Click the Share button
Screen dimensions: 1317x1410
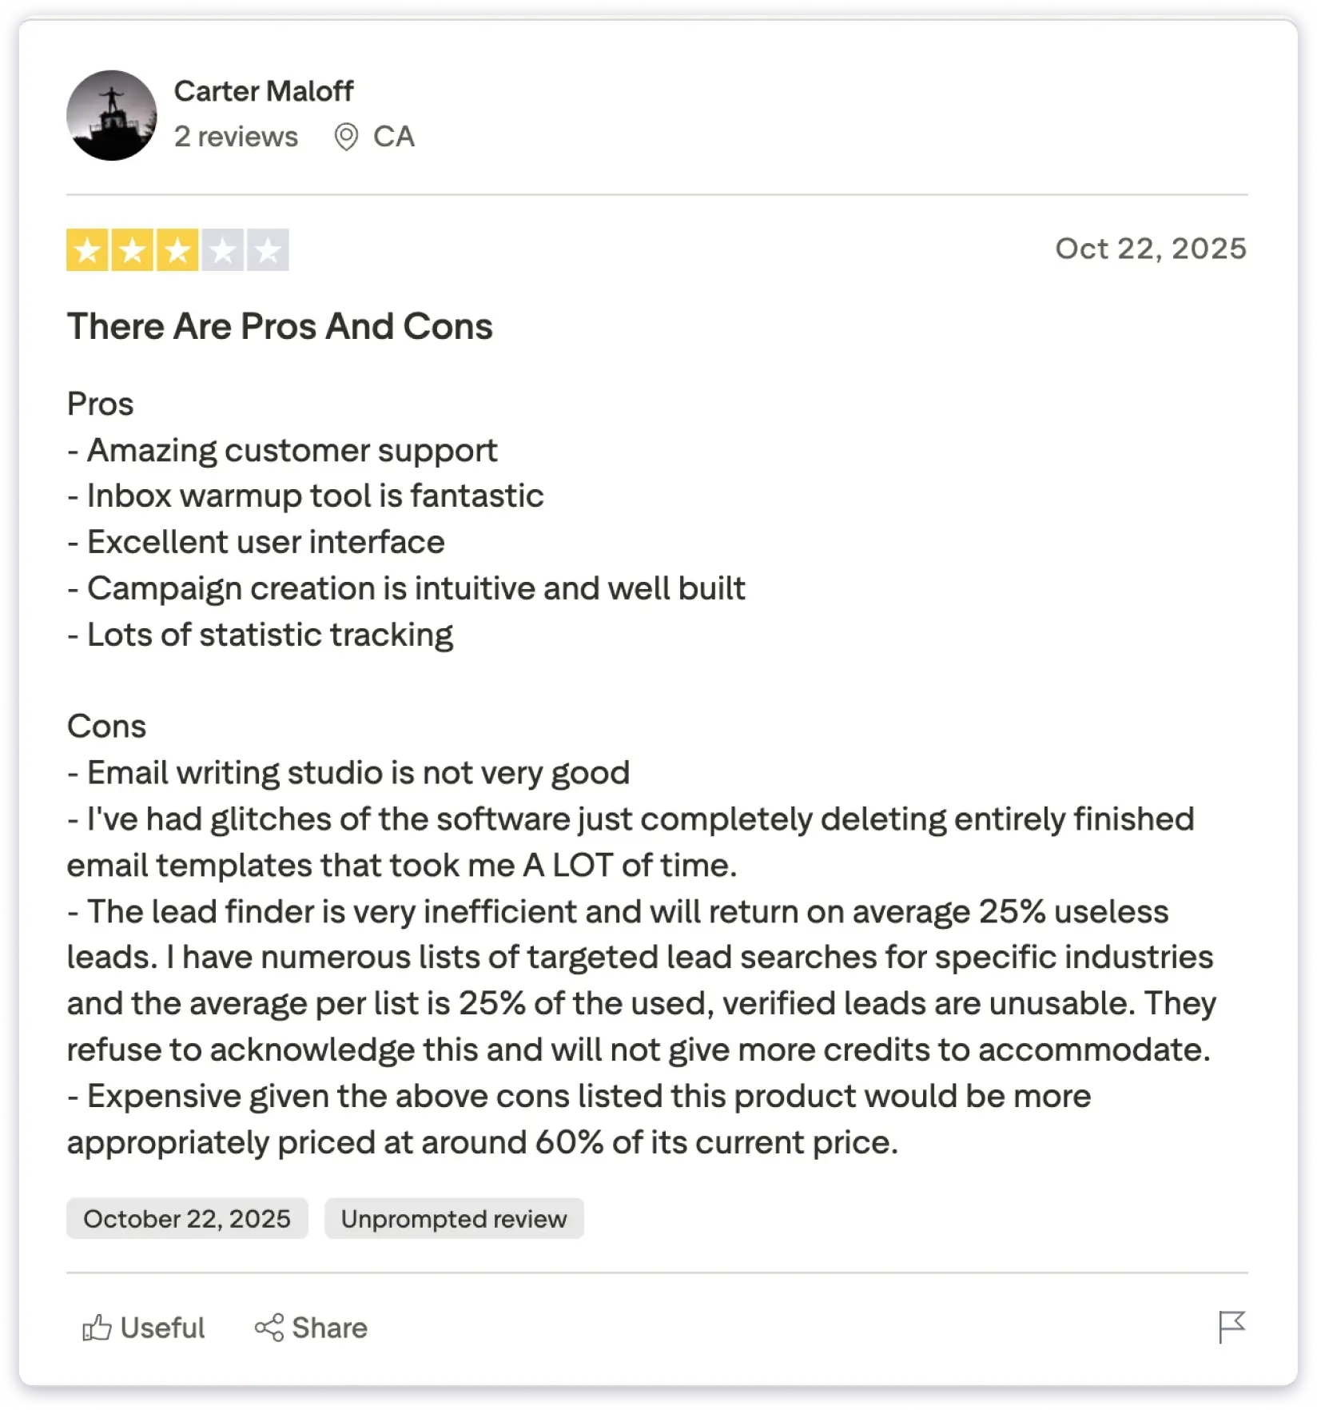point(310,1327)
